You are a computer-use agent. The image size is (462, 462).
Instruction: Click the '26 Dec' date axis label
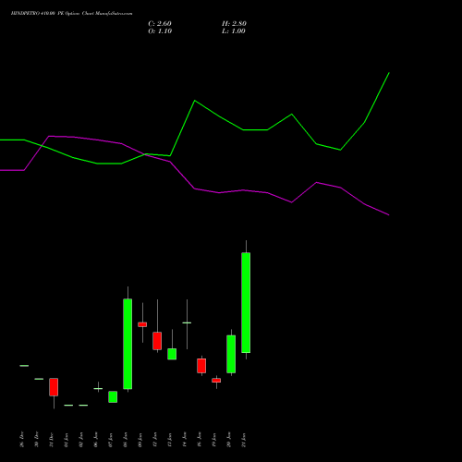click(22, 440)
